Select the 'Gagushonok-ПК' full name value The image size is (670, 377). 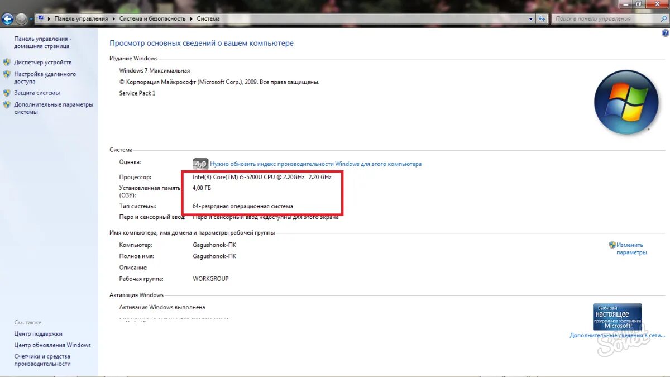point(214,256)
